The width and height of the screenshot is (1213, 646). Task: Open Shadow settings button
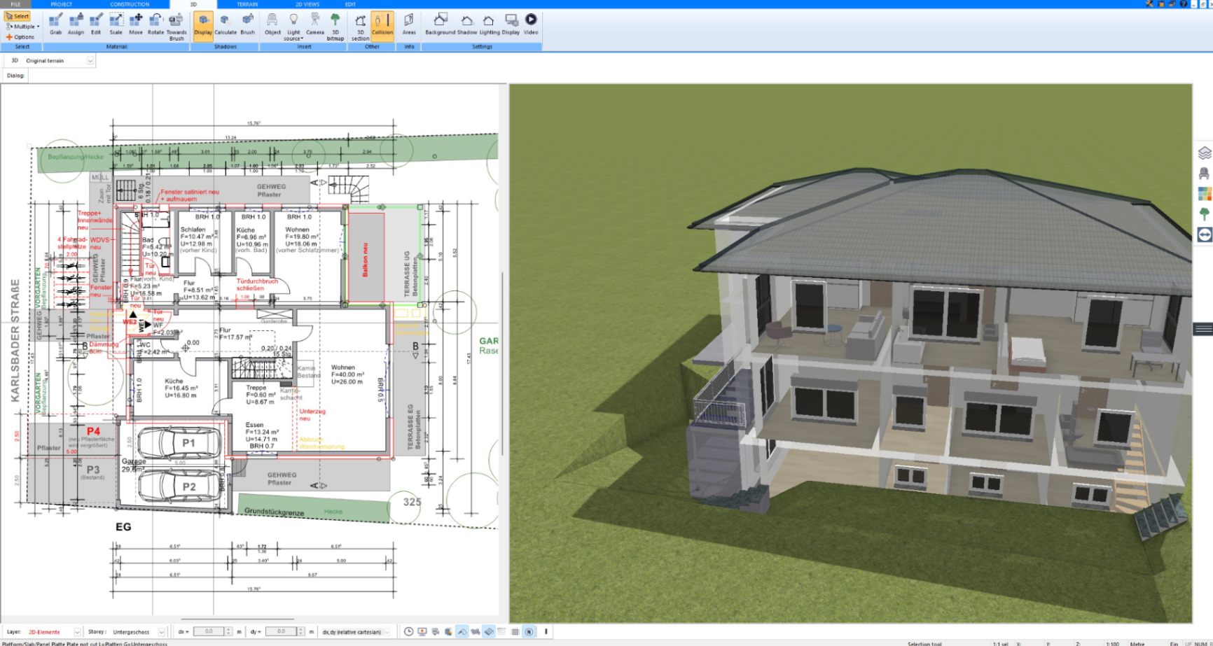[x=467, y=24]
